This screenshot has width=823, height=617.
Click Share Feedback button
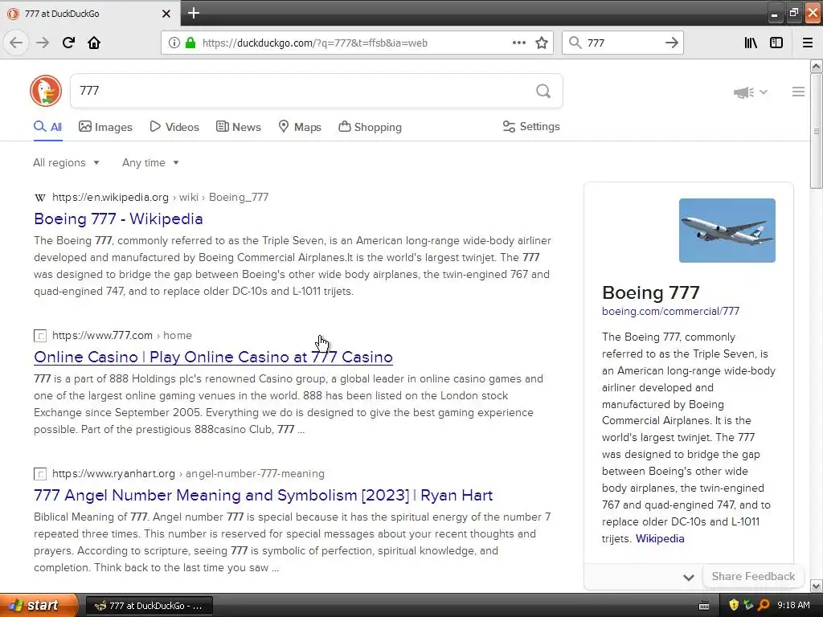753,576
